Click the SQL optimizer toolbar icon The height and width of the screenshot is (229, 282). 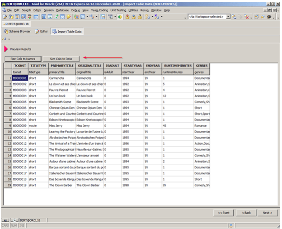[x=30, y=17]
